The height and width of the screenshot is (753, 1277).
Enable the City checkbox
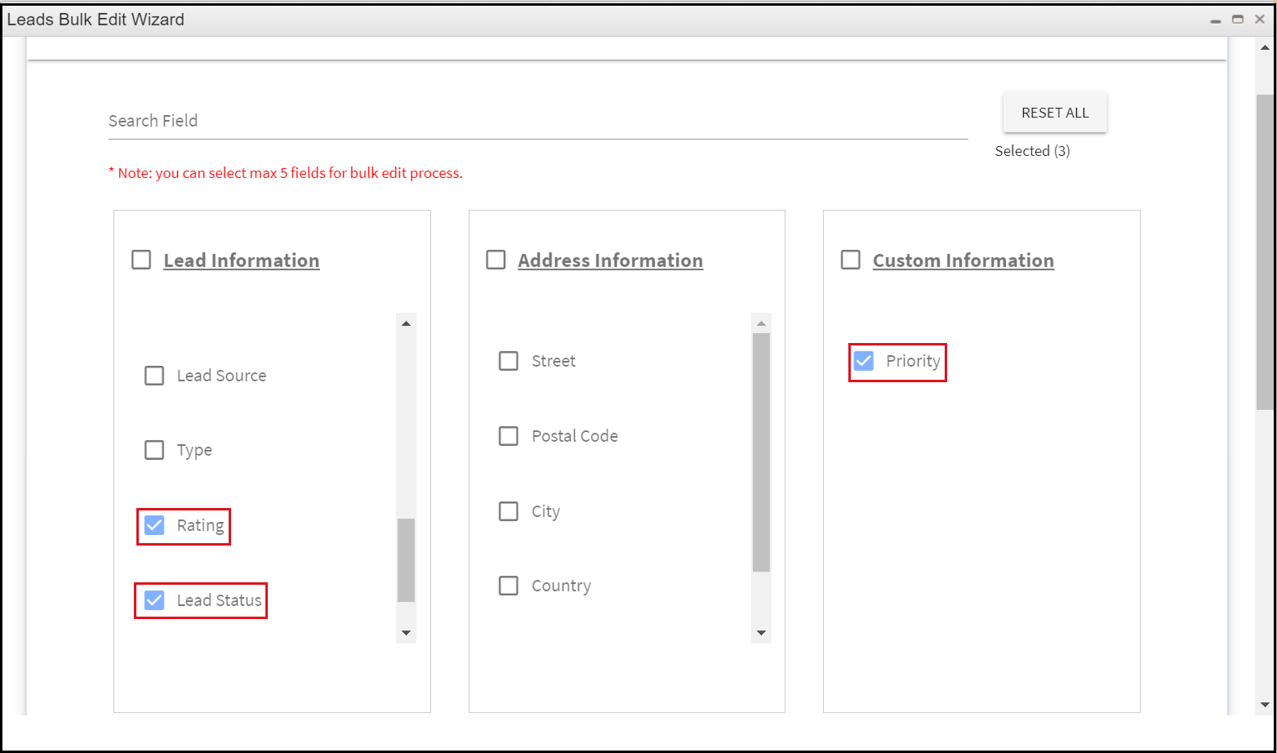508,510
